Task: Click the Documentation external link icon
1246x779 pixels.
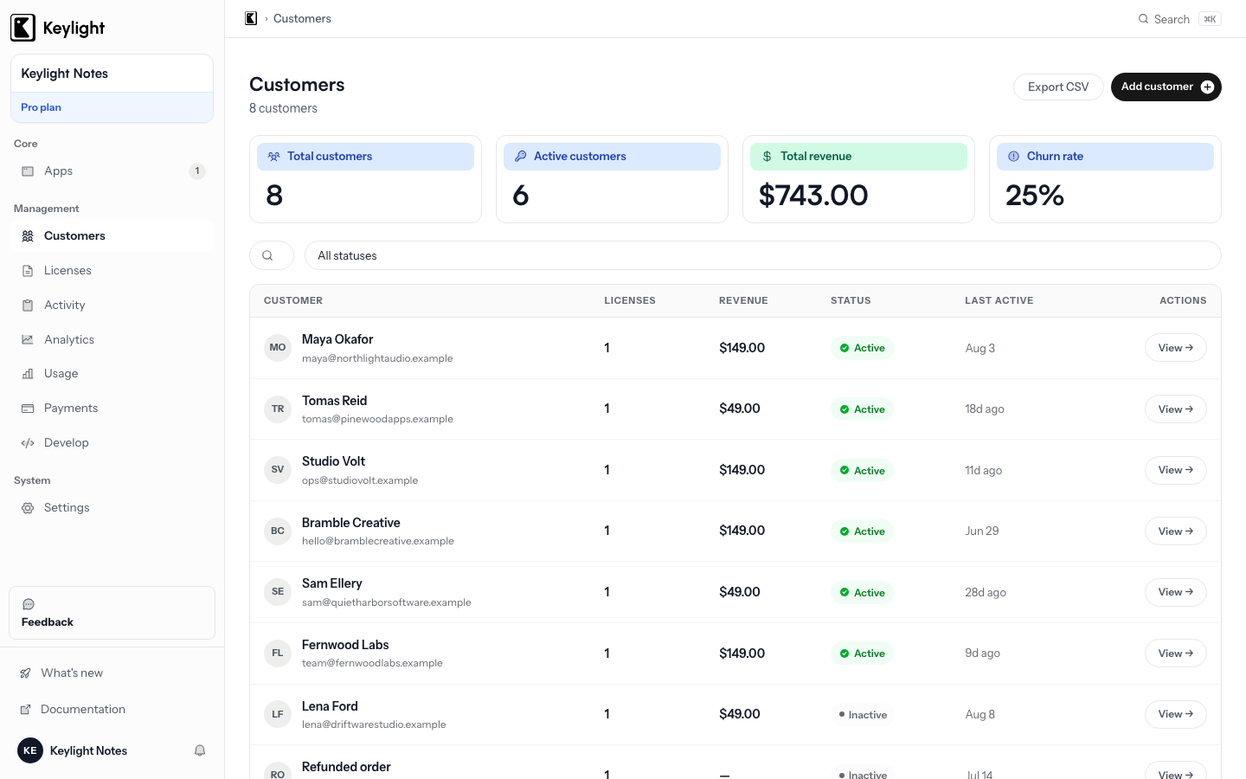Action: tap(26, 710)
